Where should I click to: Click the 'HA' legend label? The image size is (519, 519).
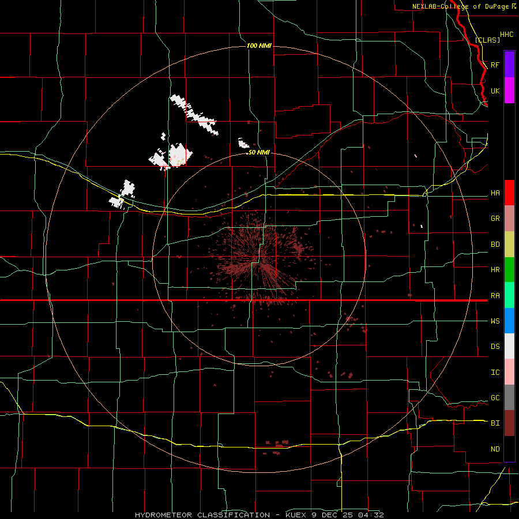pos(495,193)
